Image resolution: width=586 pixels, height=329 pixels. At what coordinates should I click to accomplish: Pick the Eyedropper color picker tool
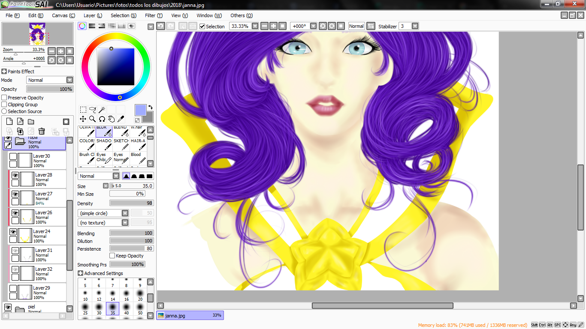tap(121, 119)
